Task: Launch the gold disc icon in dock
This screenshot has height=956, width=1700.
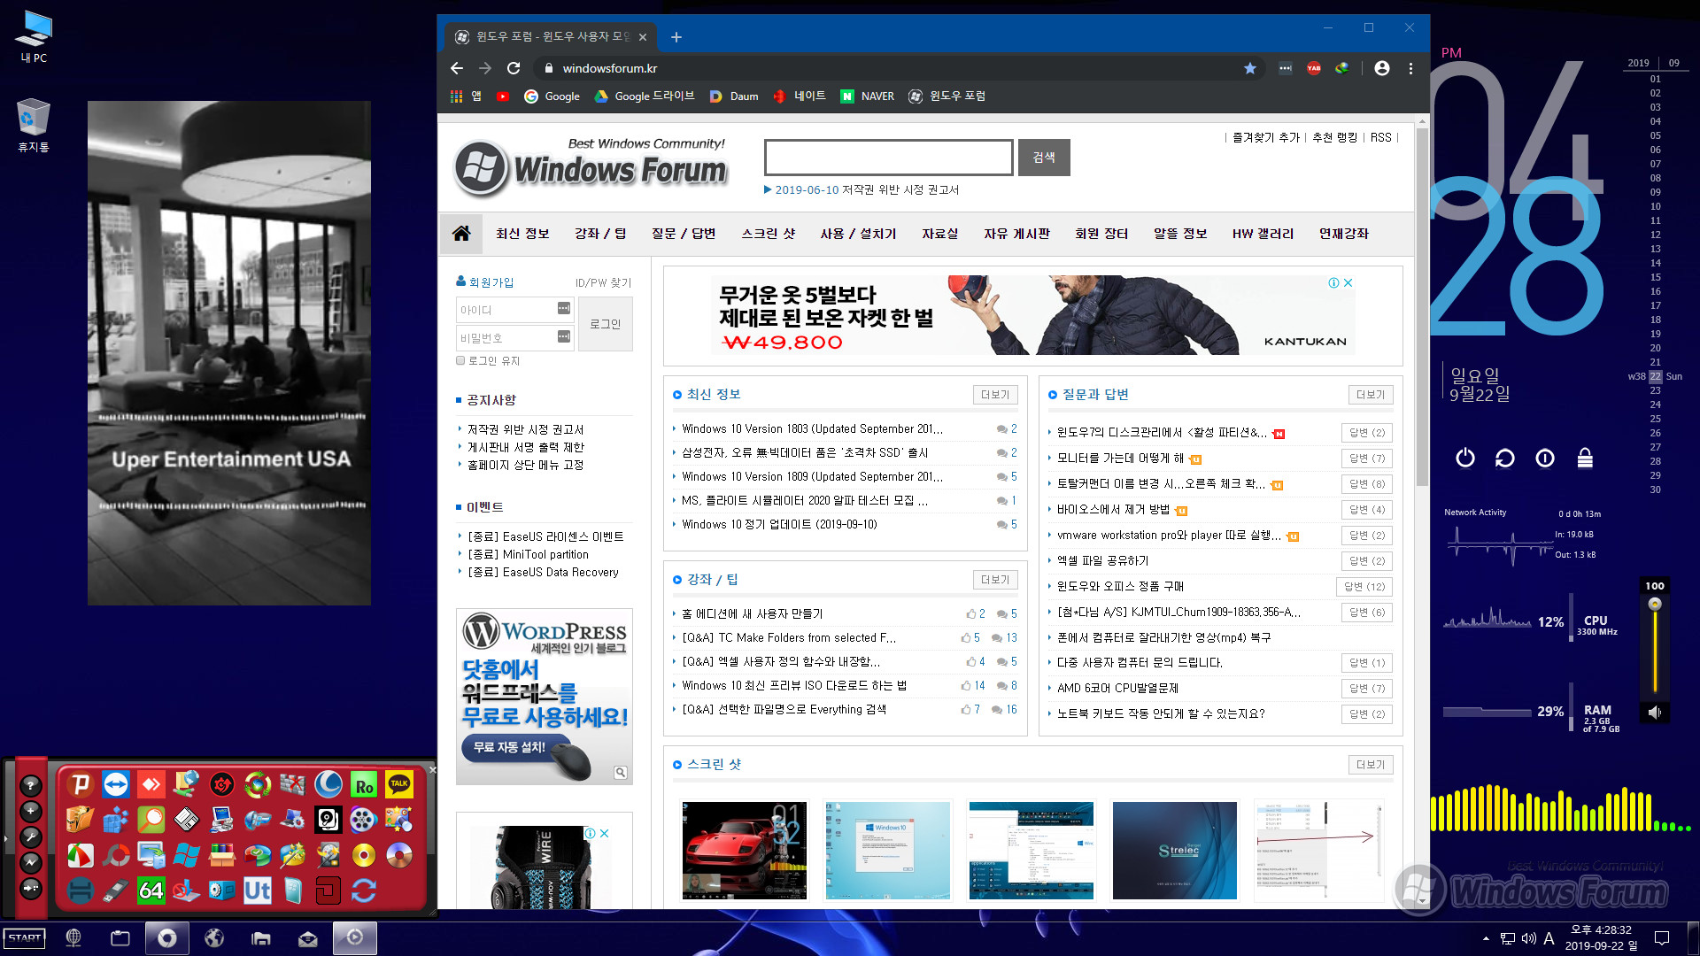Action: click(x=364, y=855)
